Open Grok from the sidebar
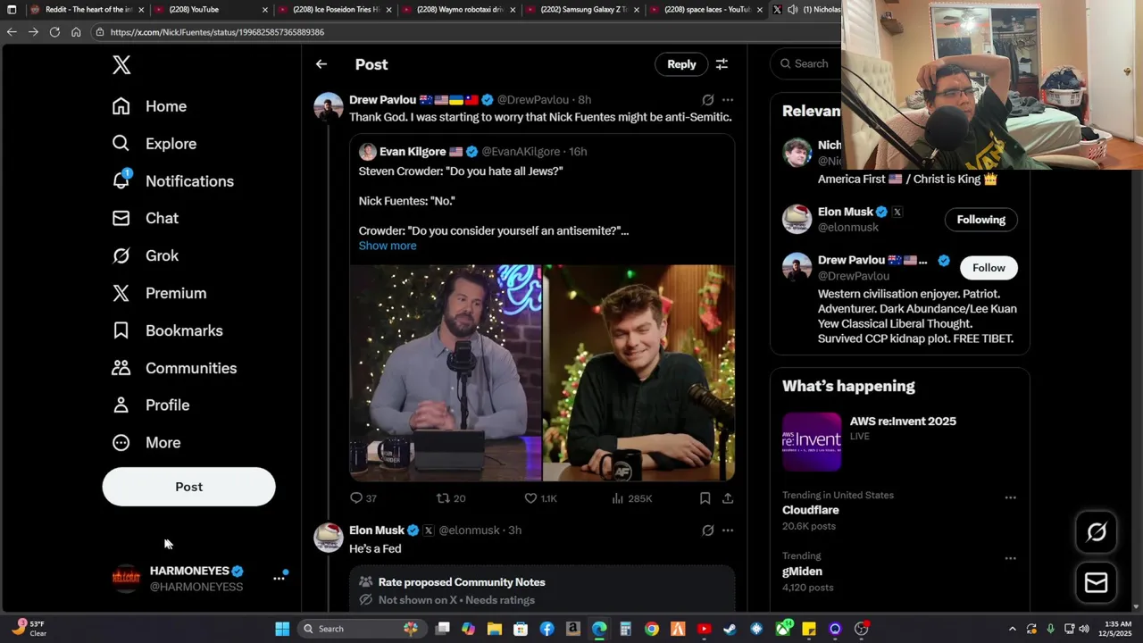The width and height of the screenshot is (1143, 643). (x=145, y=255)
